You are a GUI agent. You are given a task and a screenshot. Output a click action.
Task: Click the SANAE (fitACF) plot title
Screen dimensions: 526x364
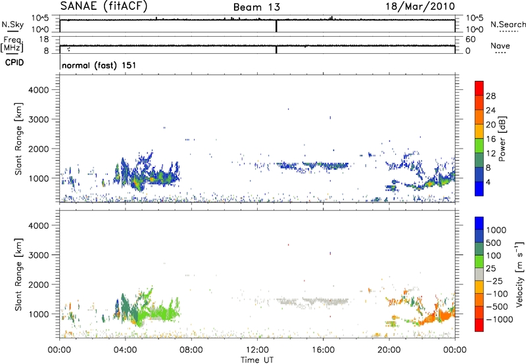click(x=104, y=7)
